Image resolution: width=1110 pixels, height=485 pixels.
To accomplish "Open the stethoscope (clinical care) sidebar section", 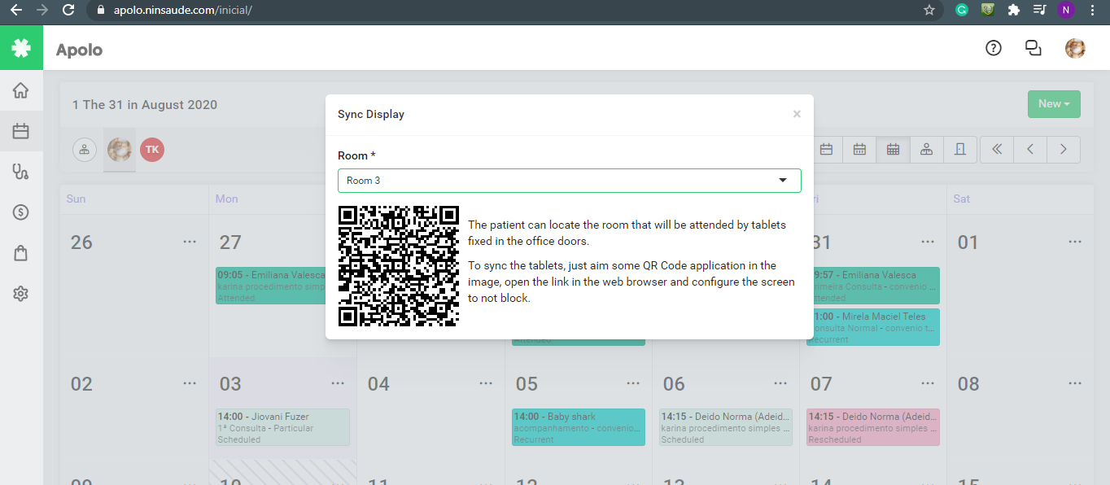I will click(x=21, y=172).
